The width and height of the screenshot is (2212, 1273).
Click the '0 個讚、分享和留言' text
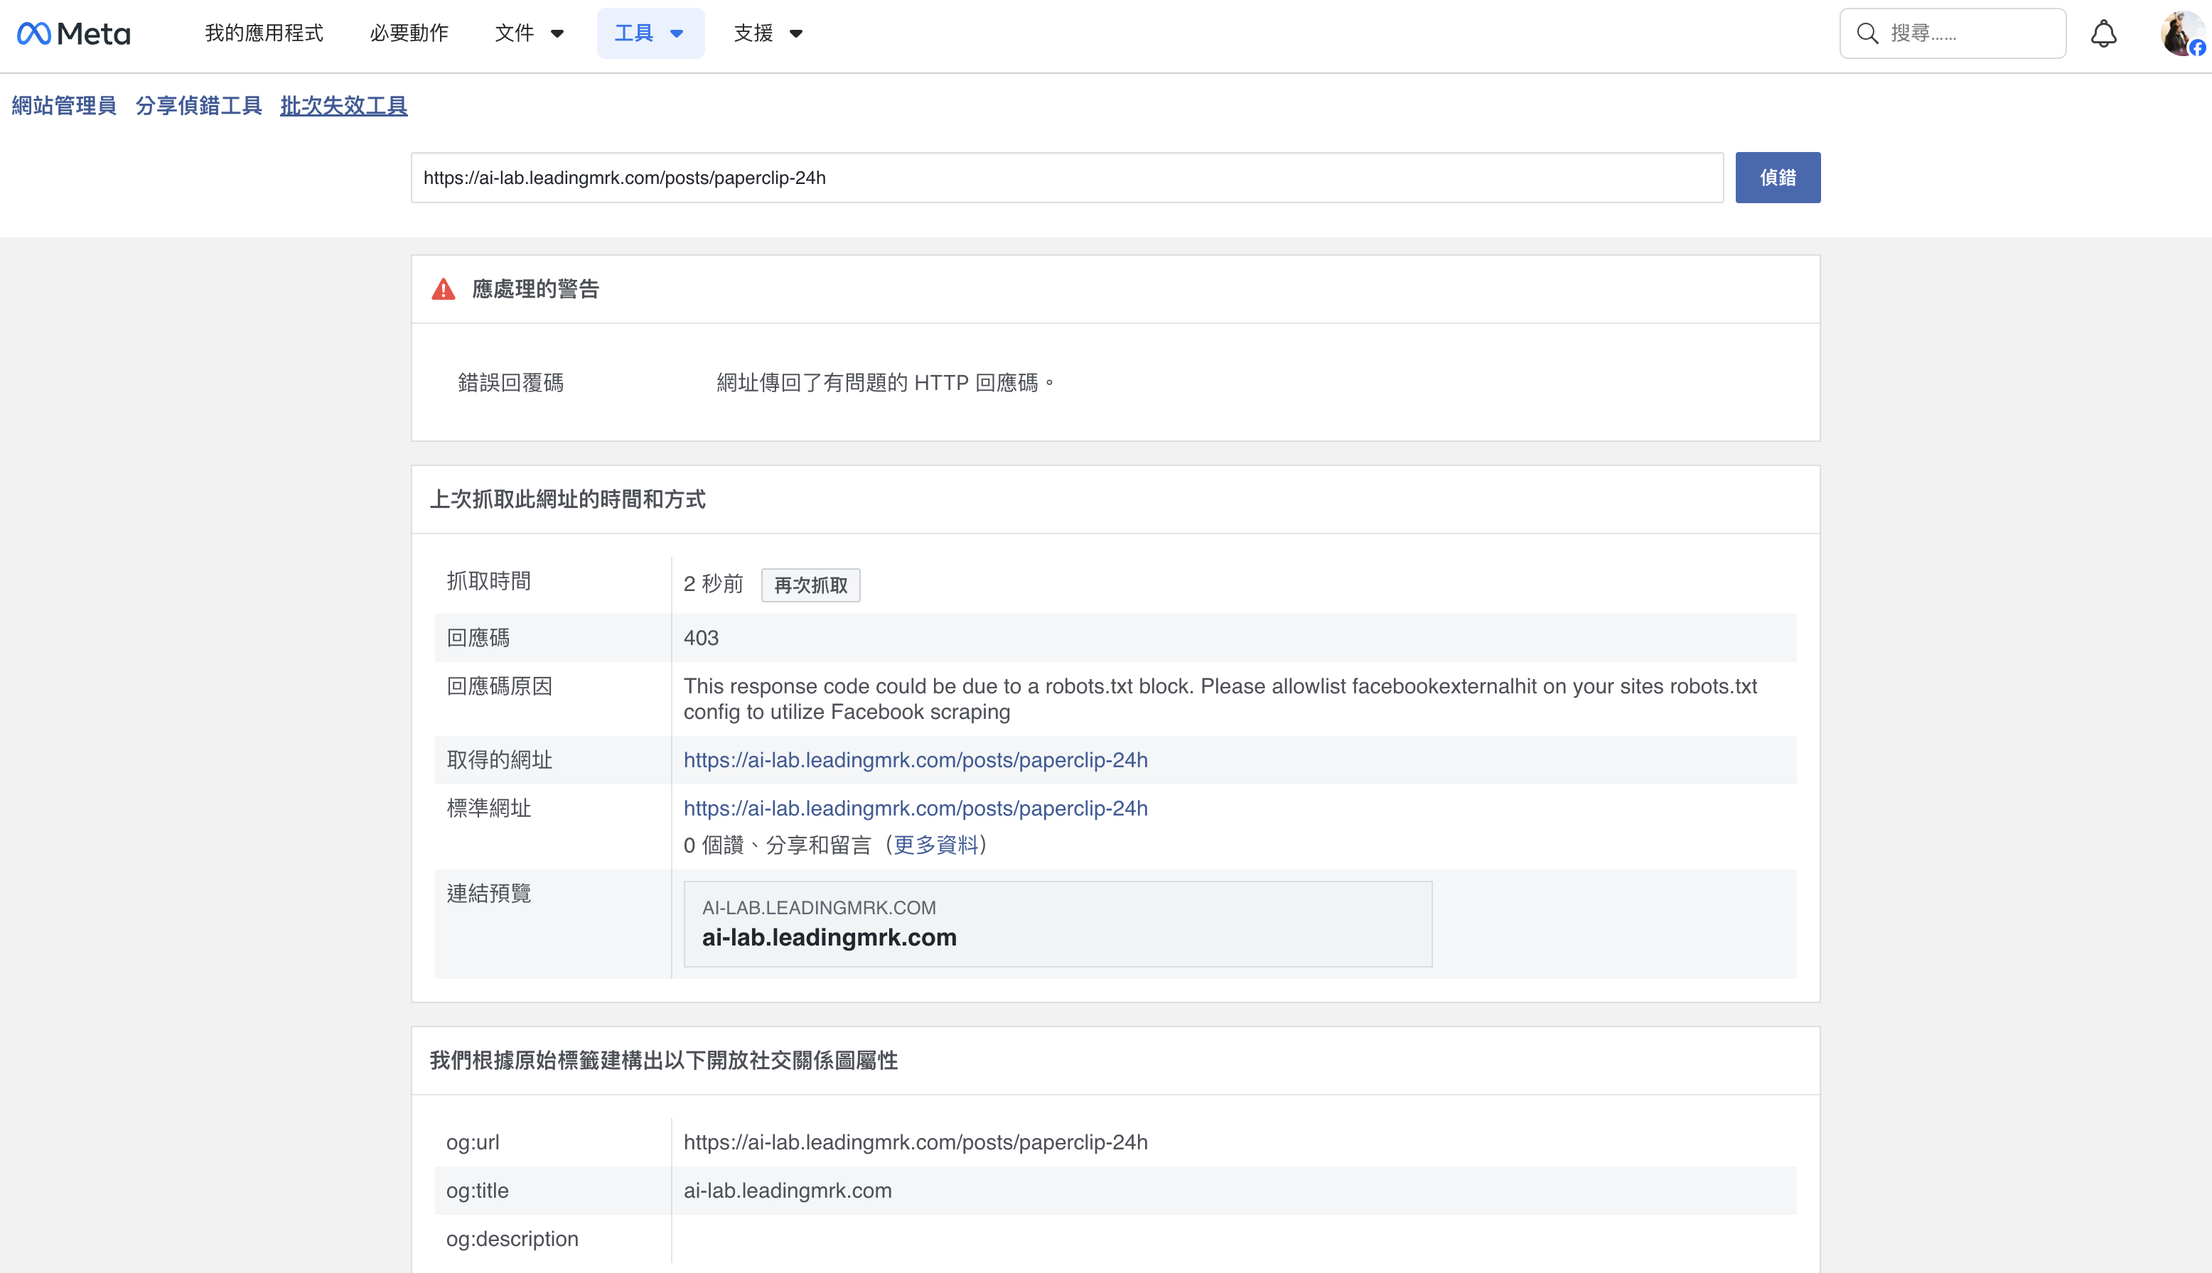coord(777,845)
